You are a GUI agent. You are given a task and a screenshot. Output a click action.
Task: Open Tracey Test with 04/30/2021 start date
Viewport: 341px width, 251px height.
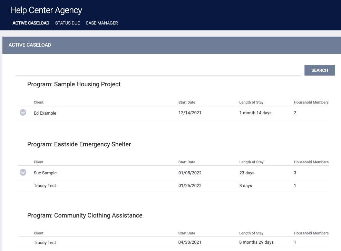[x=45, y=242]
